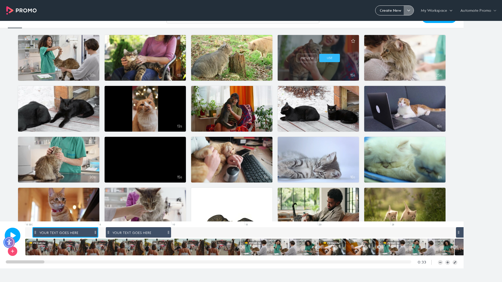The image size is (502, 282).
Task: Click the 10 second ruler mark
Action: (174, 225)
